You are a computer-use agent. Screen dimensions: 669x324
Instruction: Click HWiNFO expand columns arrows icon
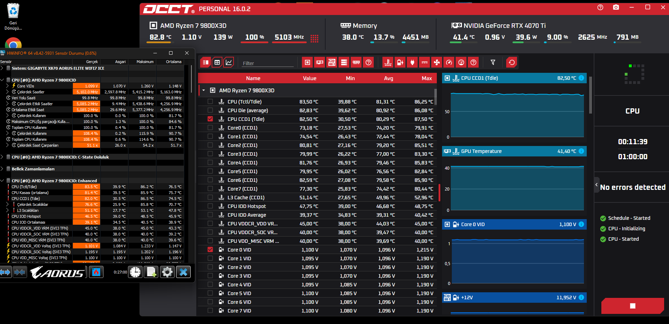pos(5,272)
